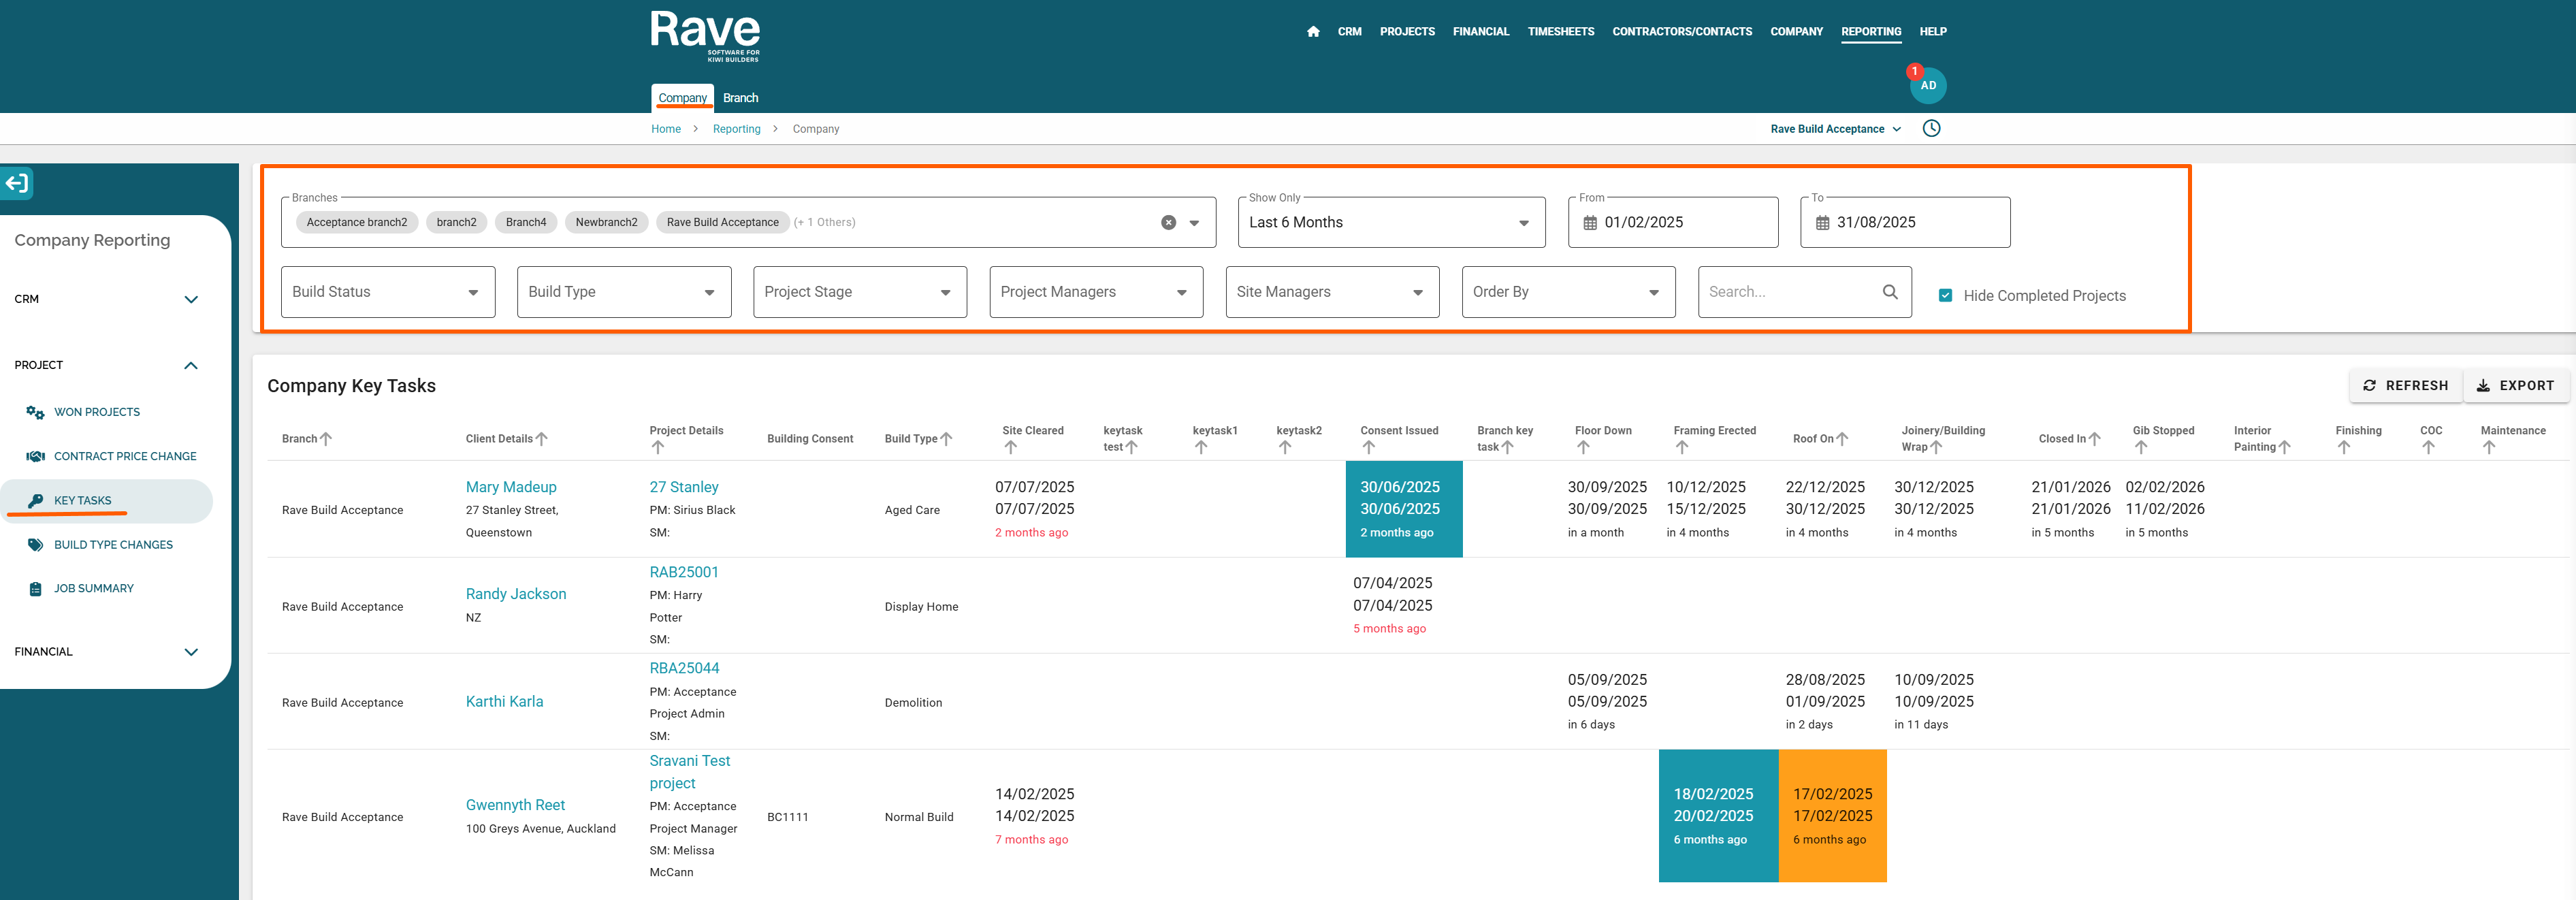2576x900 pixels.
Task: Open From date calendar icon
Action: pos(1589,223)
